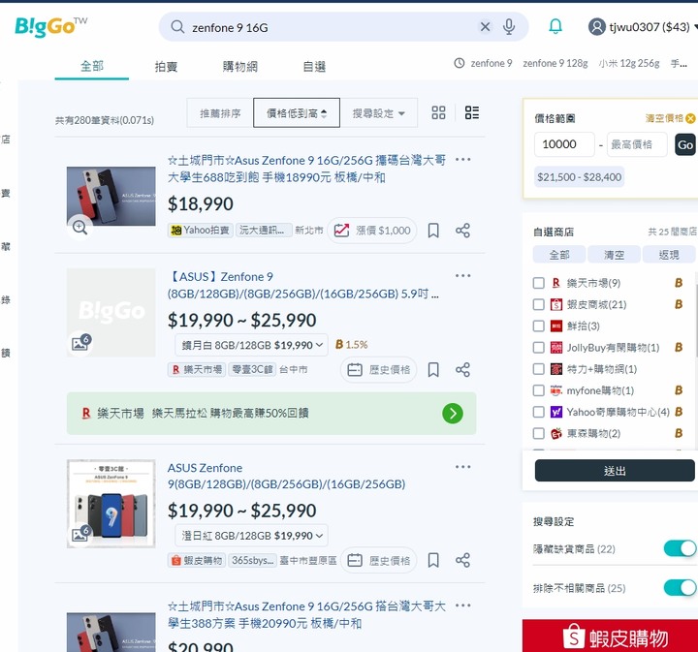View 歷史價格 for the 樂天市場 listing
698x652 pixels.
379,369
